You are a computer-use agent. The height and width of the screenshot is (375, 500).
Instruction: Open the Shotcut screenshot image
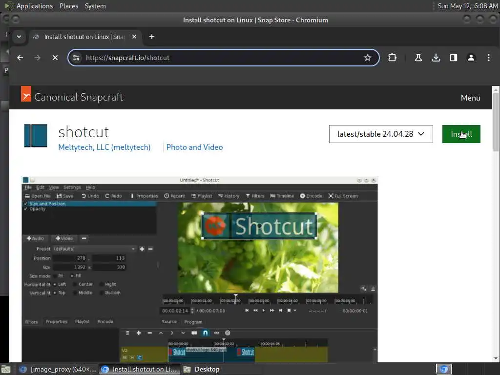(x=200, y=270)
